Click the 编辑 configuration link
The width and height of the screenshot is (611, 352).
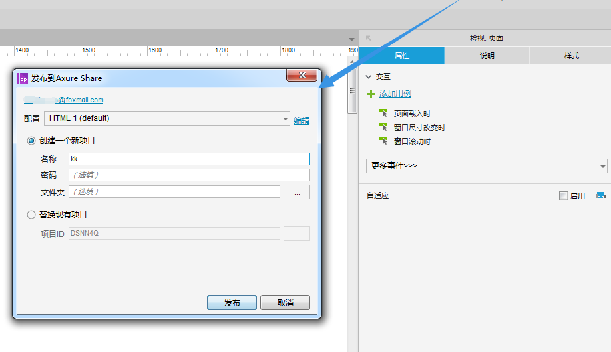[x=302, y=121]
